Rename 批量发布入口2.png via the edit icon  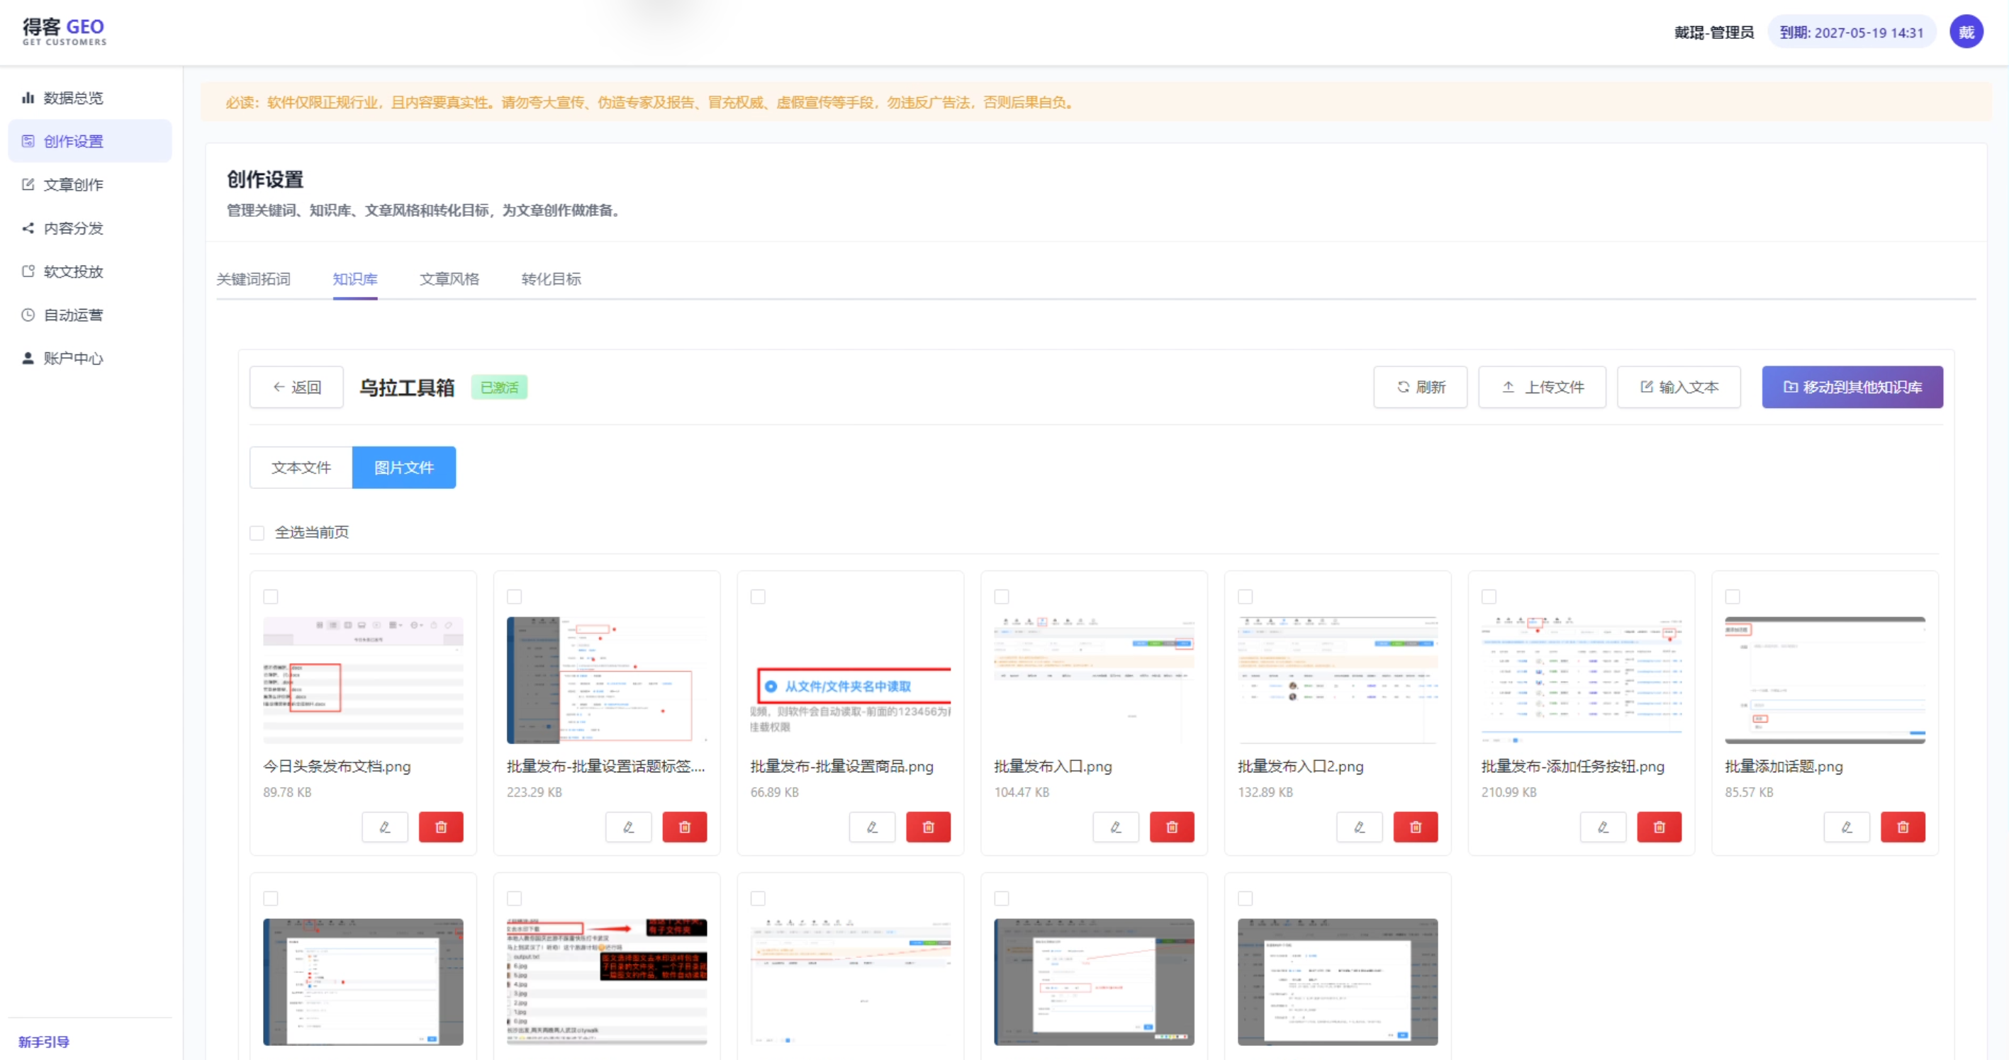(x=1360, y=827)
